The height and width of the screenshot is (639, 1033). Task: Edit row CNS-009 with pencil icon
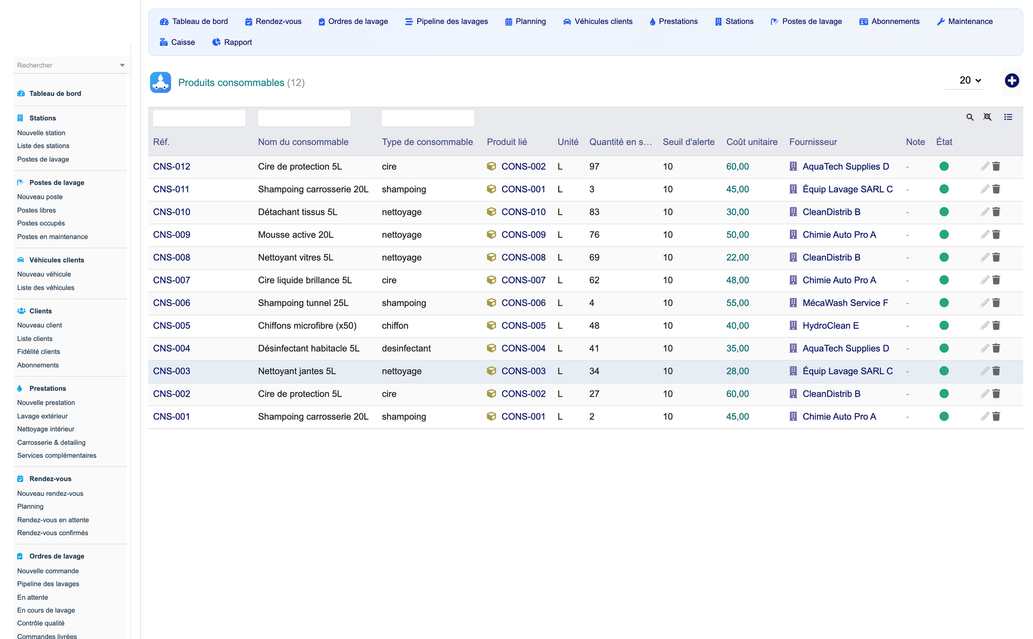tap(985, 235)
